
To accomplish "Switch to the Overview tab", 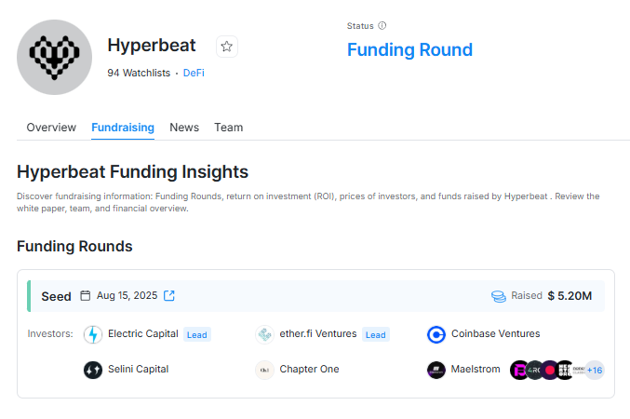I will [x=51, y=128].
